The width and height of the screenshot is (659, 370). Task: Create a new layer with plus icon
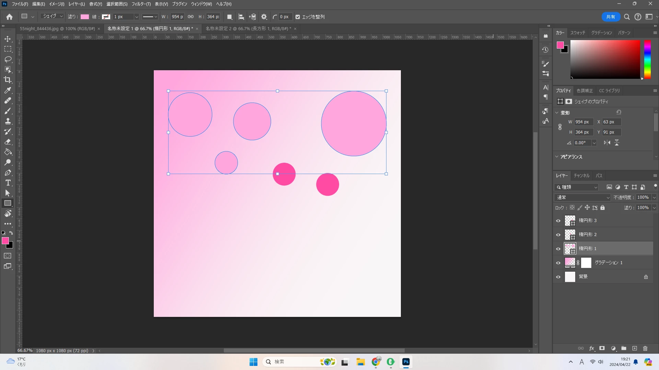635,348
